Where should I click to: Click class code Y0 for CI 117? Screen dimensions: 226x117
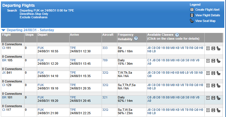163,110
